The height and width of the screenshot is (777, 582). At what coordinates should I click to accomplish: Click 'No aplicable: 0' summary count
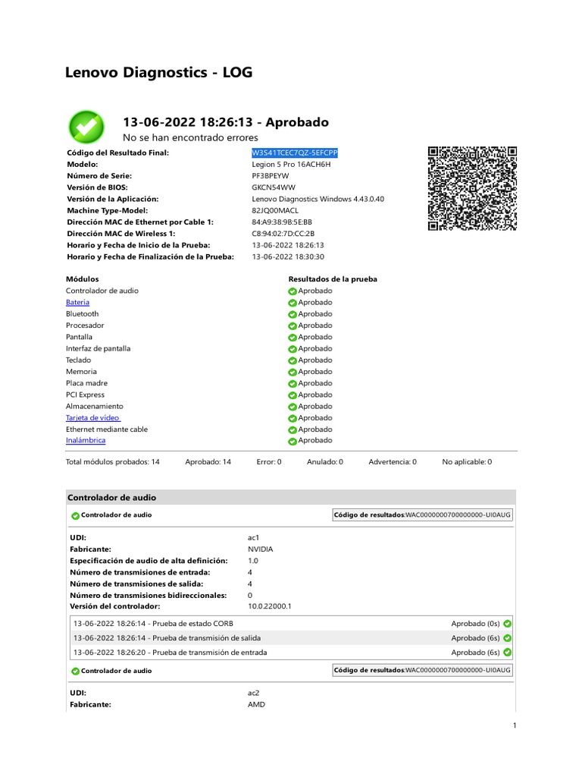tap(467, 462)
